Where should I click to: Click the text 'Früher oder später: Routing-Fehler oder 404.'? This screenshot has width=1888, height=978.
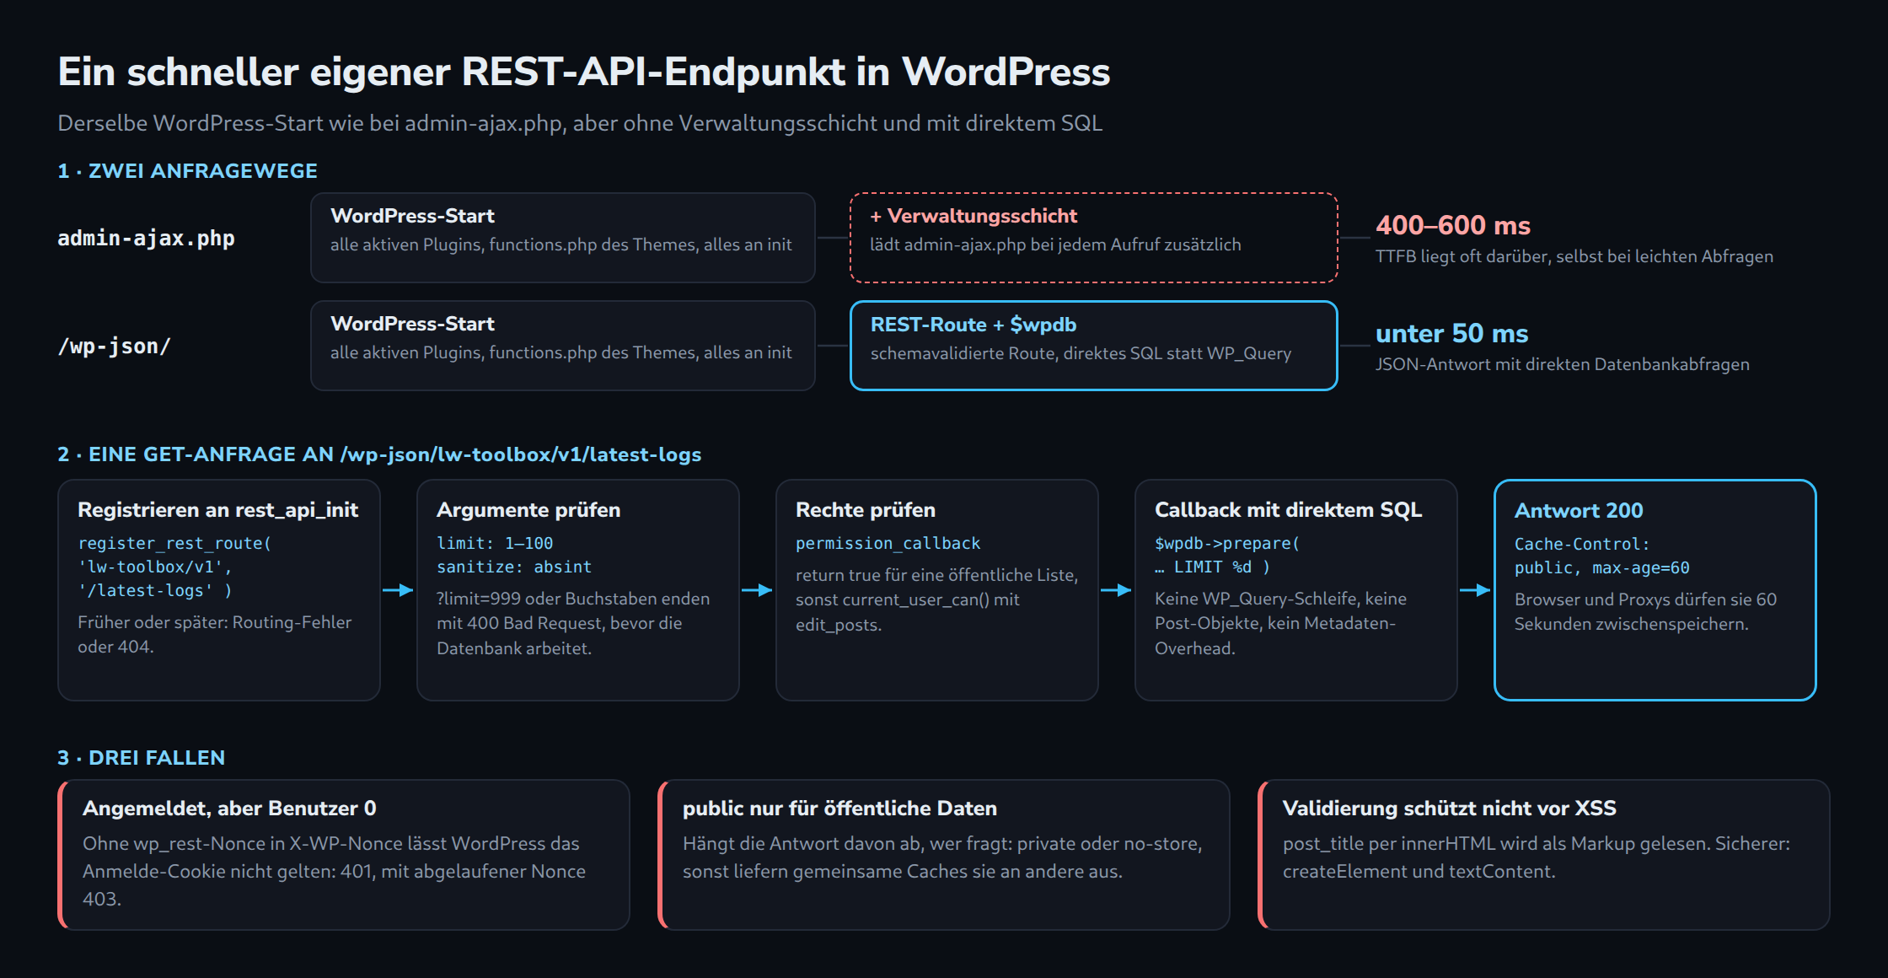pyautogui.click(x=214, y=635)
